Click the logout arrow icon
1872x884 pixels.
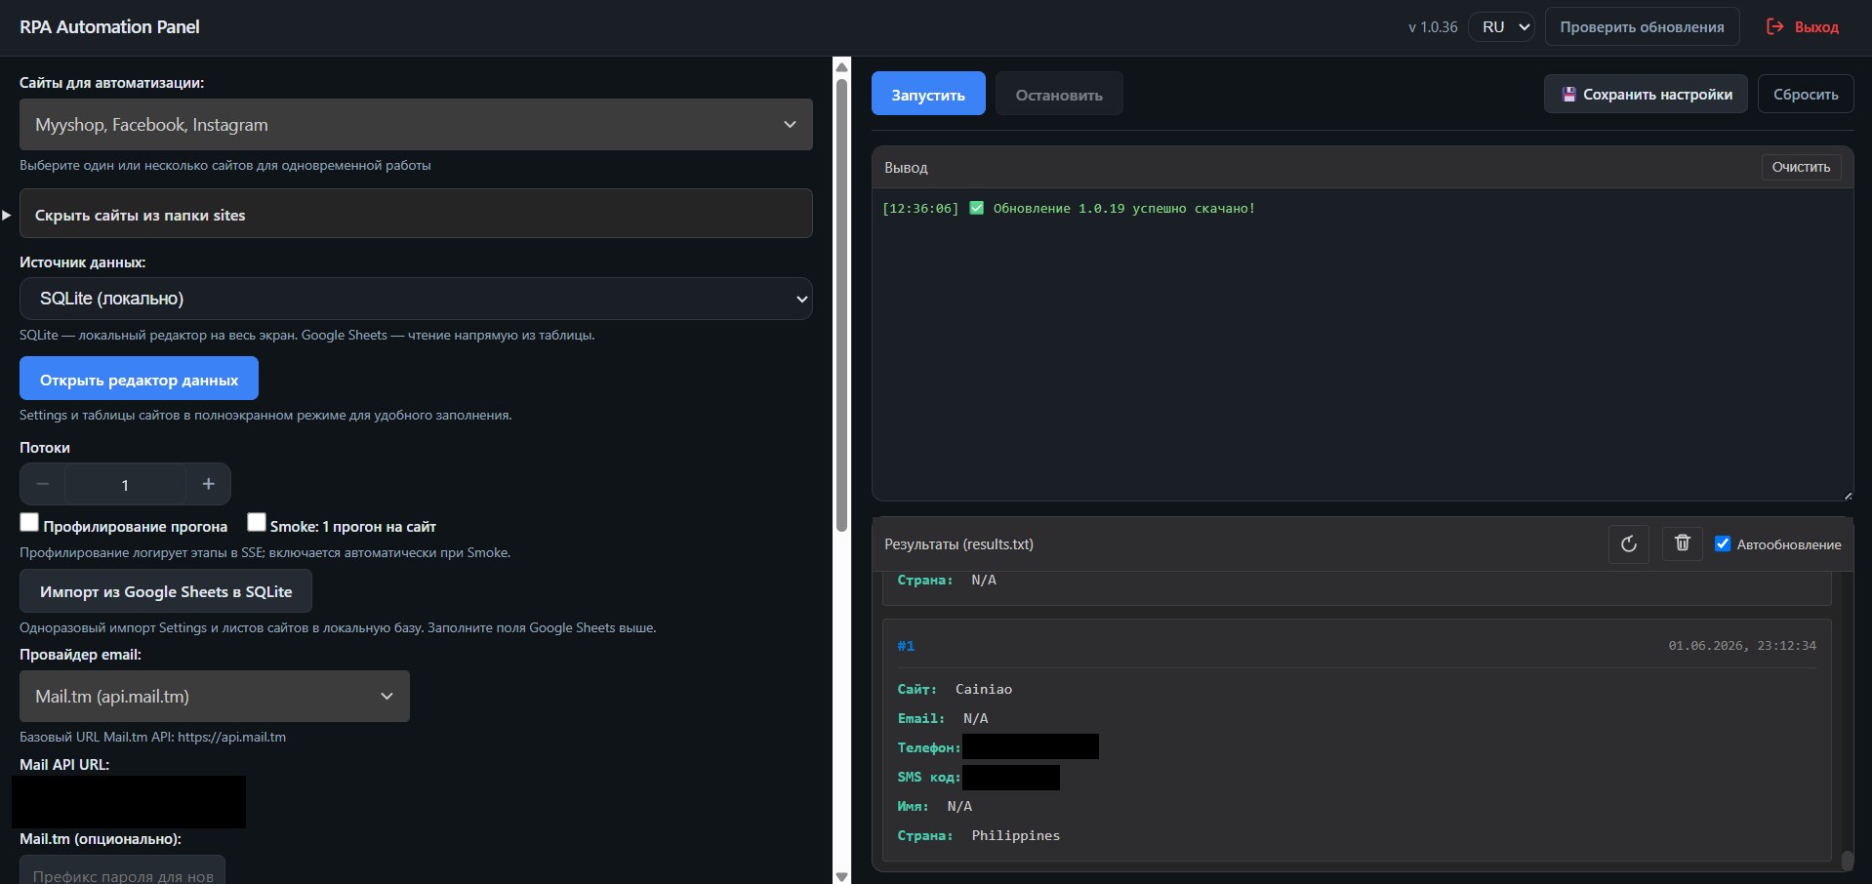coord(1775,26)
